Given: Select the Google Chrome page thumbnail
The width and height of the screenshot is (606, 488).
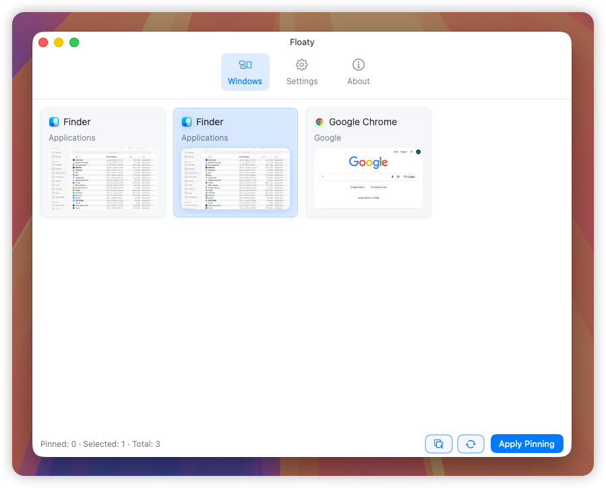Looking at the screenshot, I should [x=368, y=178].
